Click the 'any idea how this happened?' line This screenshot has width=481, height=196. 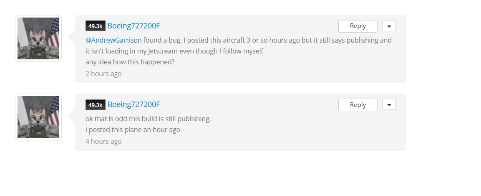click(x=130, y=62)
